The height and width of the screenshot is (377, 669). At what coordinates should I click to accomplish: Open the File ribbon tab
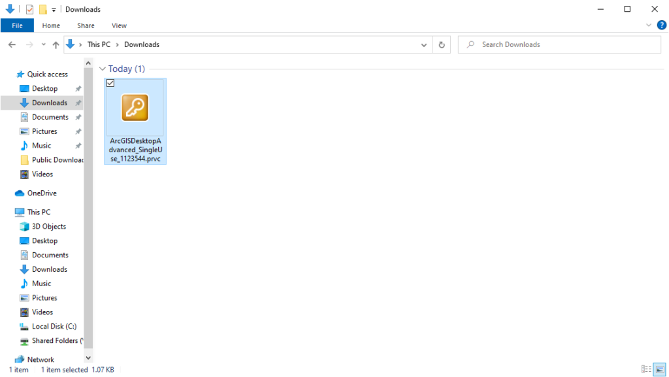click(17, 25)
